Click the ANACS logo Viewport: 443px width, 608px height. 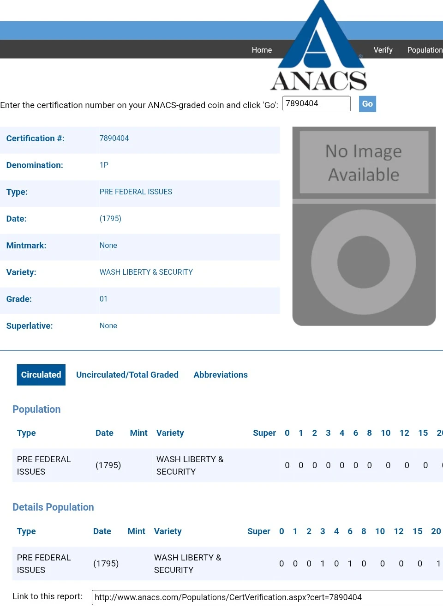[318, 46]
